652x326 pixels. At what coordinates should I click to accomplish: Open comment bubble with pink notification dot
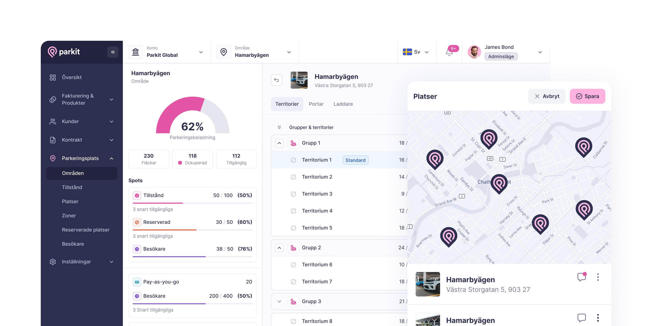[582, 277]
